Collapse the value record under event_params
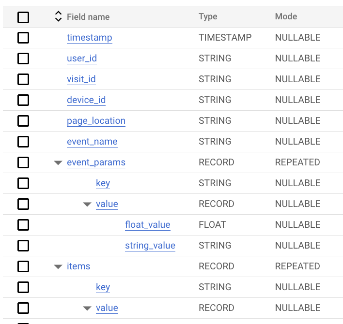343x324 pixels. 87,205
